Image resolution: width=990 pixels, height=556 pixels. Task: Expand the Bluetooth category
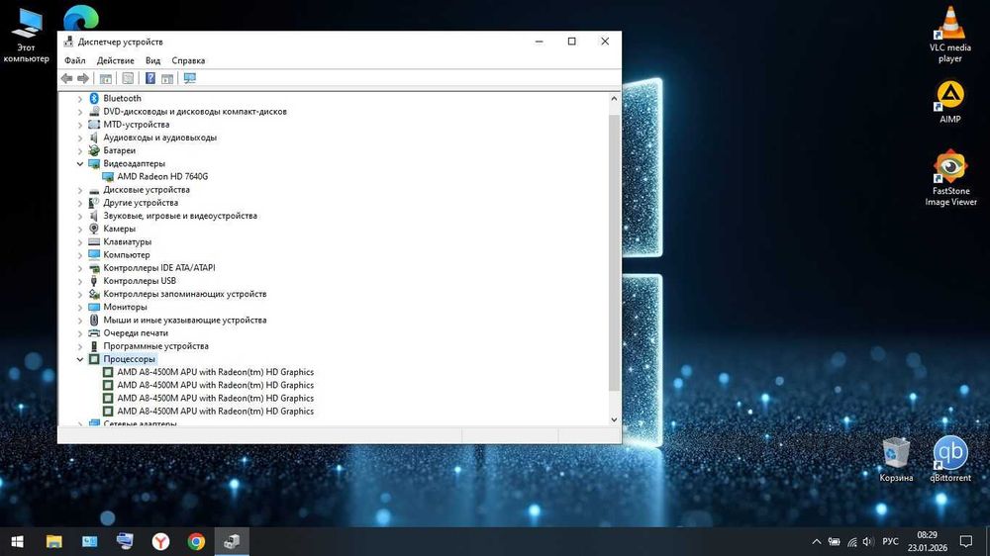tap(80, 99)
